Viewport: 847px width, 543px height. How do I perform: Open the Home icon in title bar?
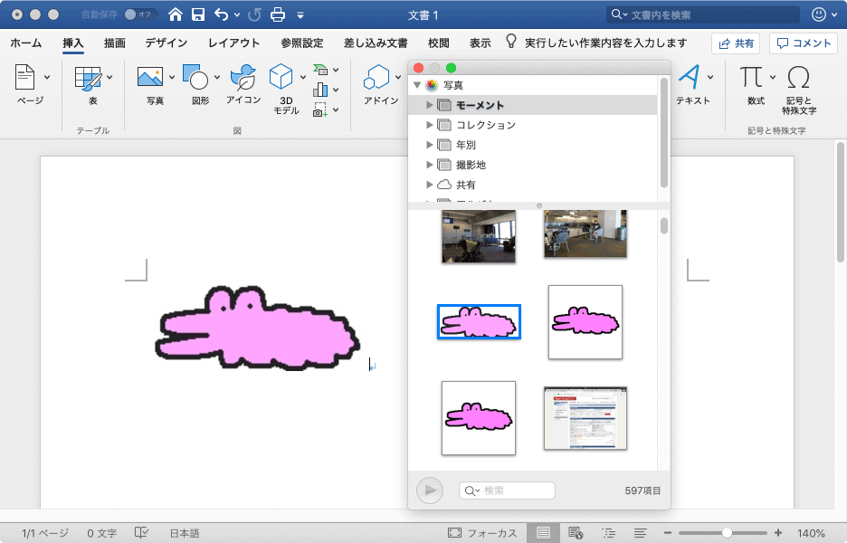click(x=176, y=14)
